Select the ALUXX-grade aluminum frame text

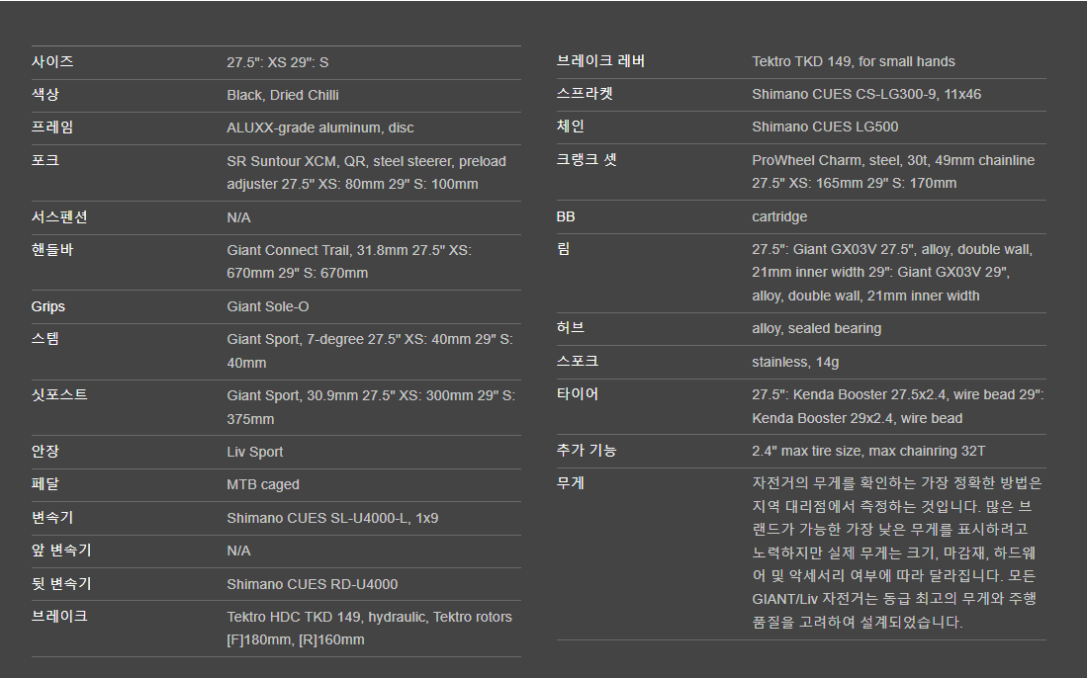click(x=320, y=127)
